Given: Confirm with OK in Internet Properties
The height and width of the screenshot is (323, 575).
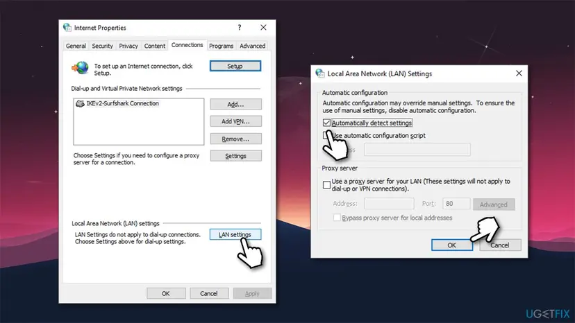Looking at the screenshot, I should [x=166, y=293].
